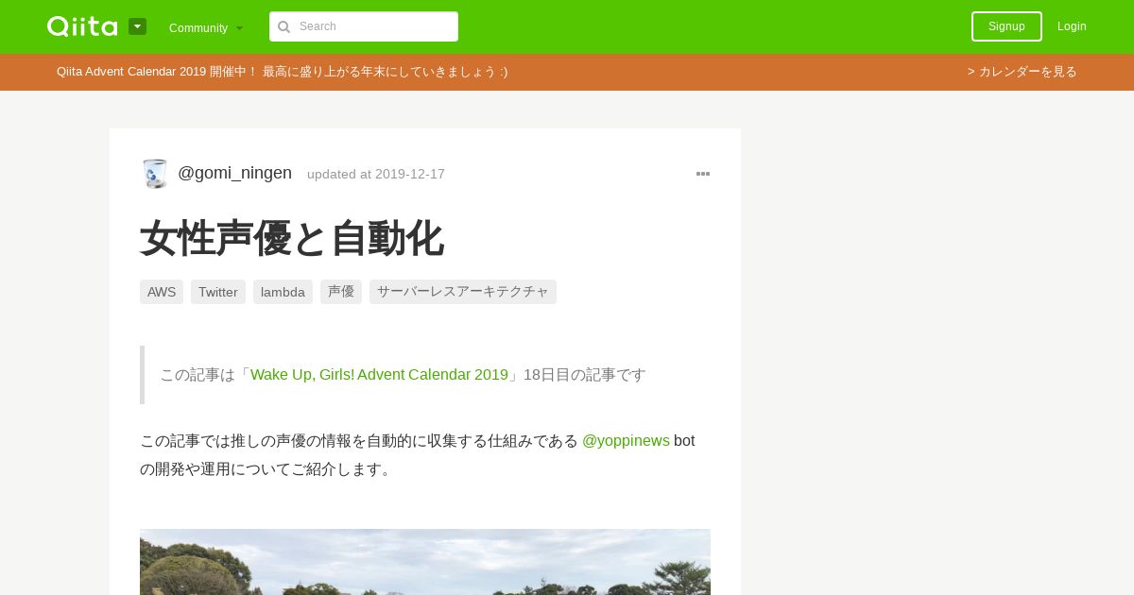Click the article's landscape photo

click(x=425, y=562)
